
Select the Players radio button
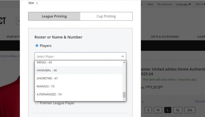coord(37,45)
